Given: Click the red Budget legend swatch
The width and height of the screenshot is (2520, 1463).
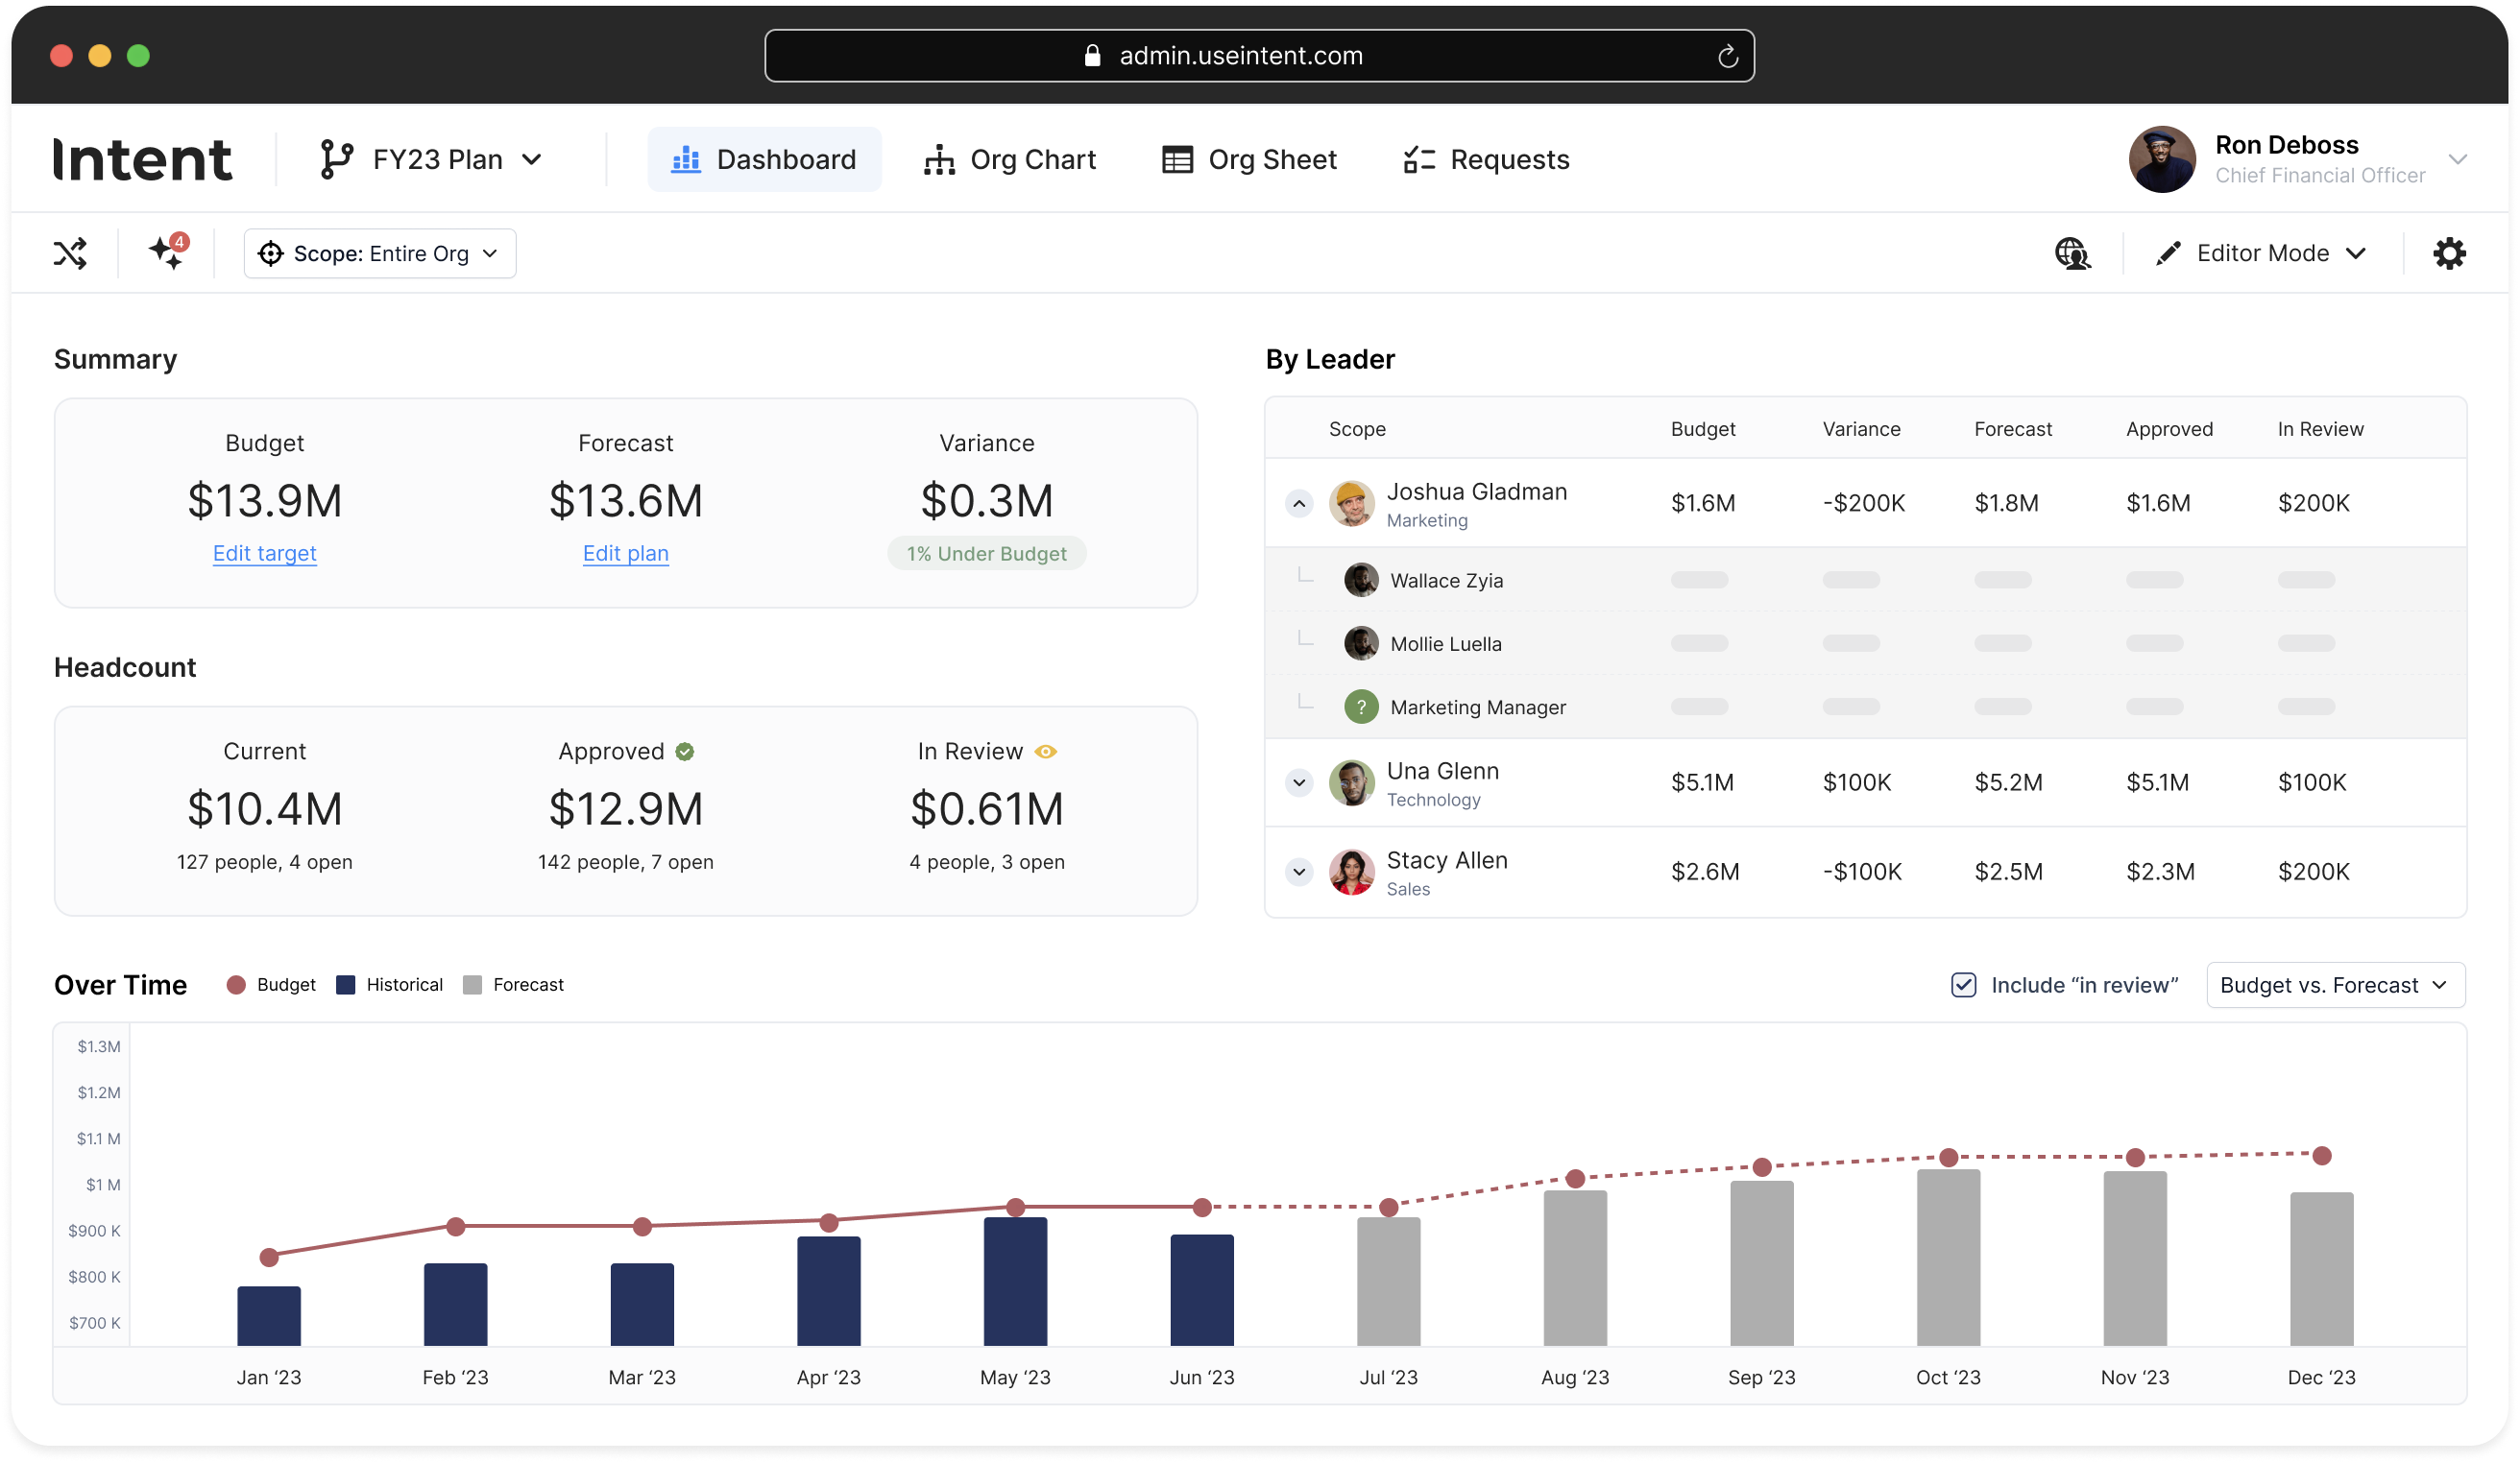Looking at the screenshot, I should tap(236, 985).
